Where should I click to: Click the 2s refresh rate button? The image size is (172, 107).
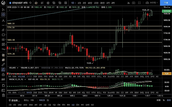pyautogui.click(x=128, y=3)
